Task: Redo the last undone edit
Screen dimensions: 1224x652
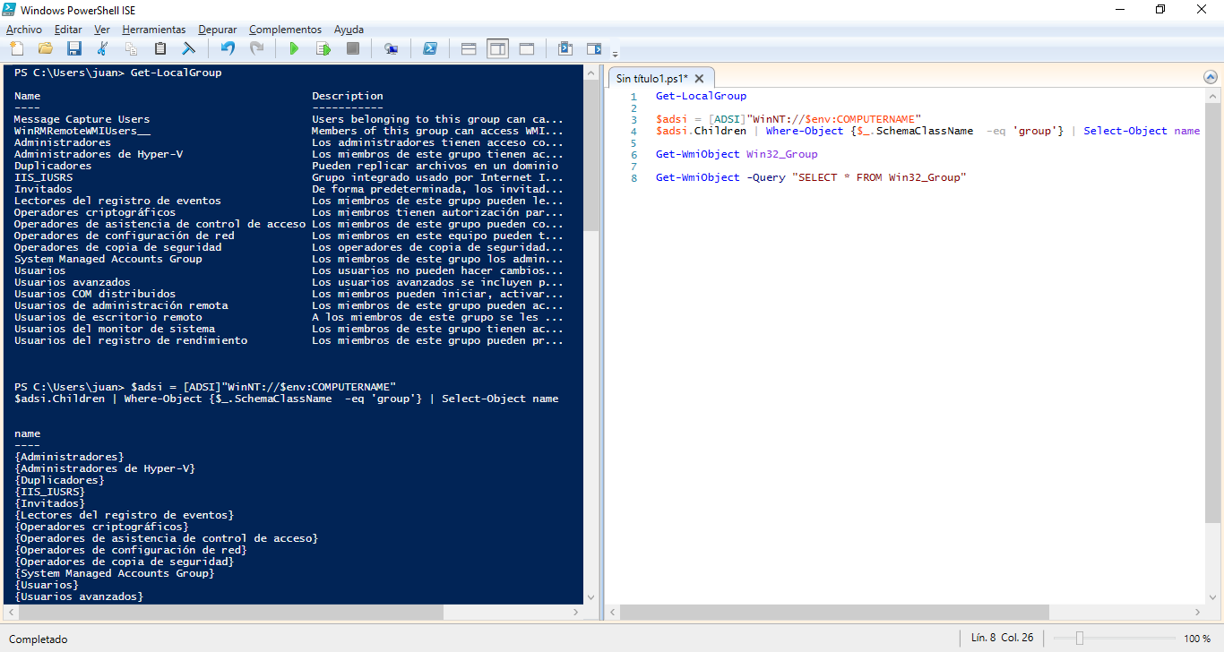Action: [256, 48]
